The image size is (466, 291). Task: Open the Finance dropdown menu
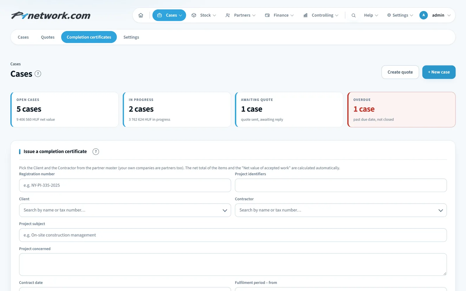(x=279, y=15)
